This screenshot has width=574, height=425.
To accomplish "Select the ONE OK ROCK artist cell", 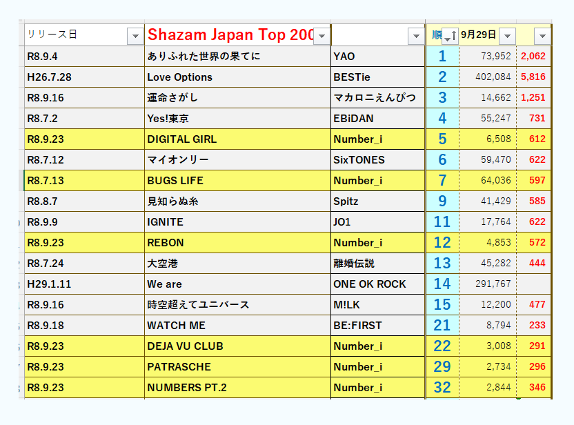I will [378, 284].
